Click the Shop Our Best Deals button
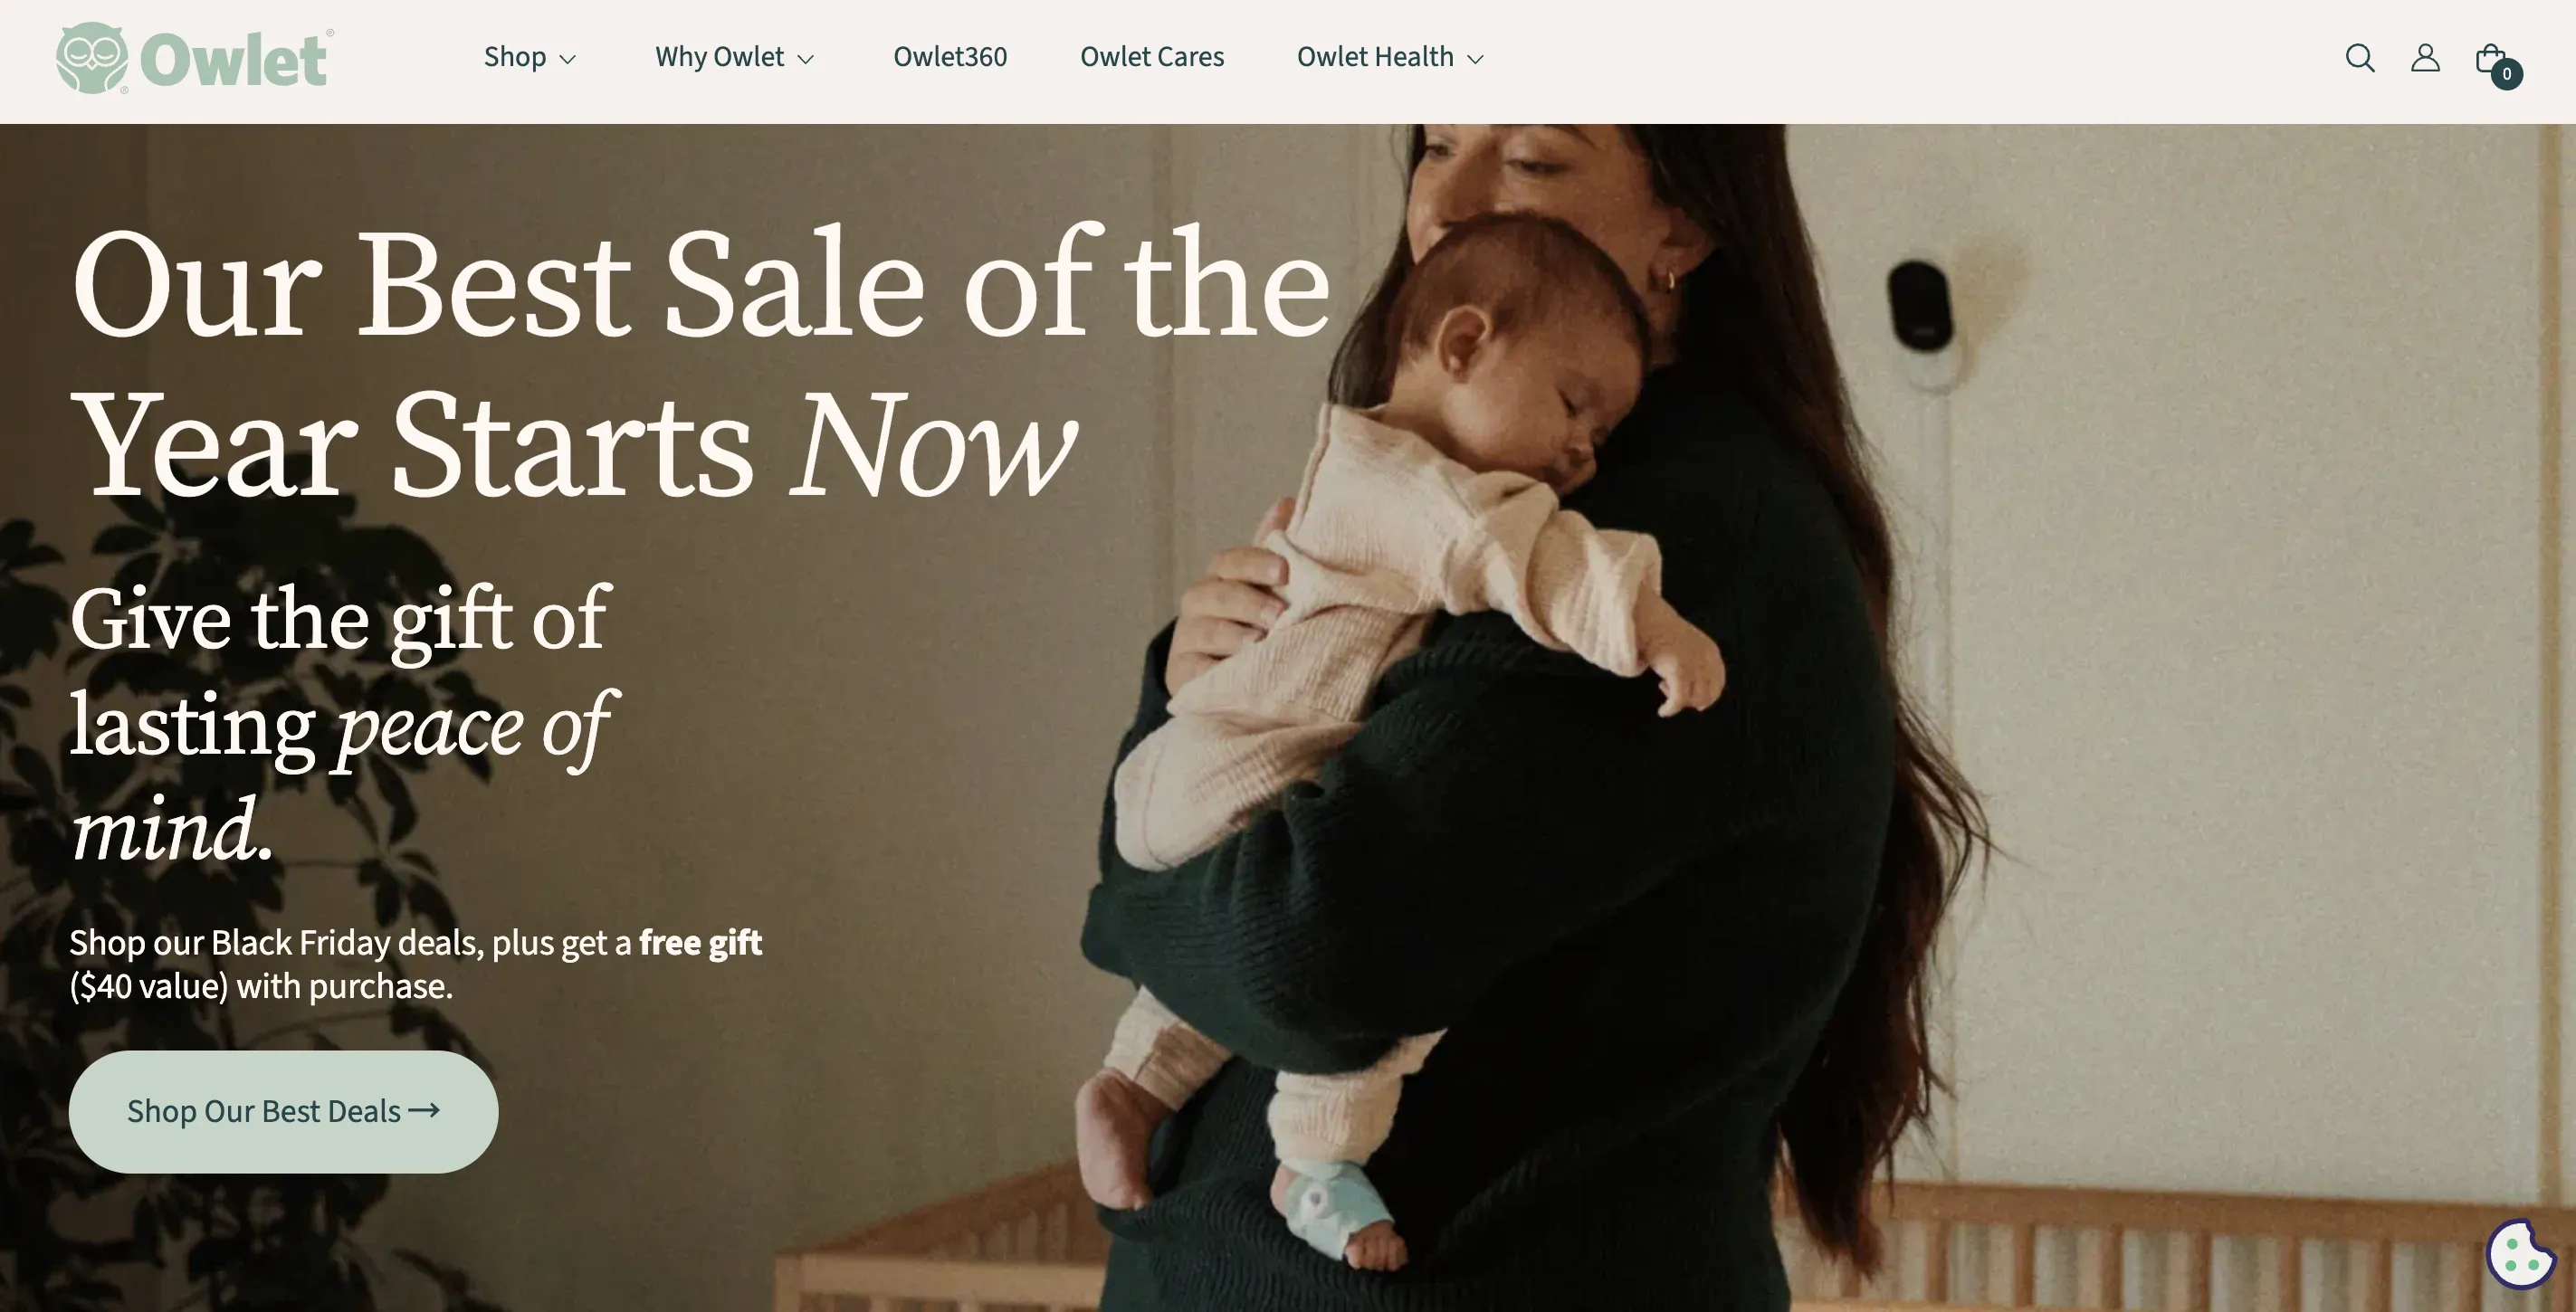Viewport: 2576px width, 1312px height. (x=284, y=1111)
